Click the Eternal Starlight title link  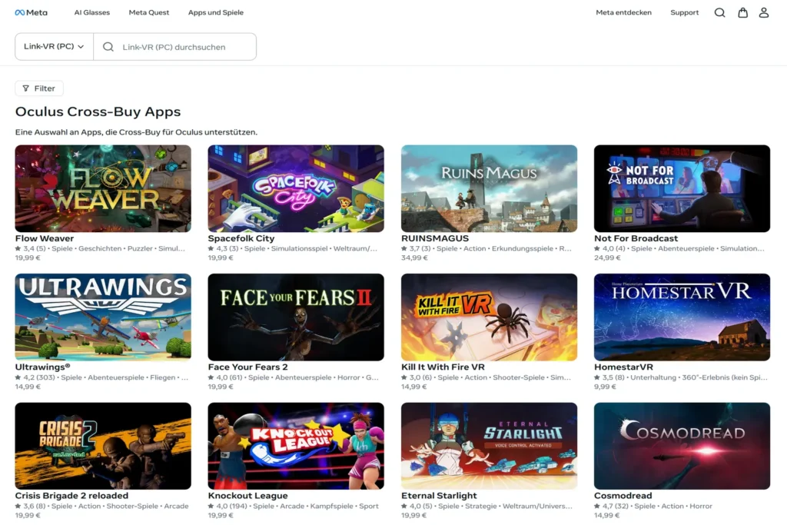[x=439, y=495]
